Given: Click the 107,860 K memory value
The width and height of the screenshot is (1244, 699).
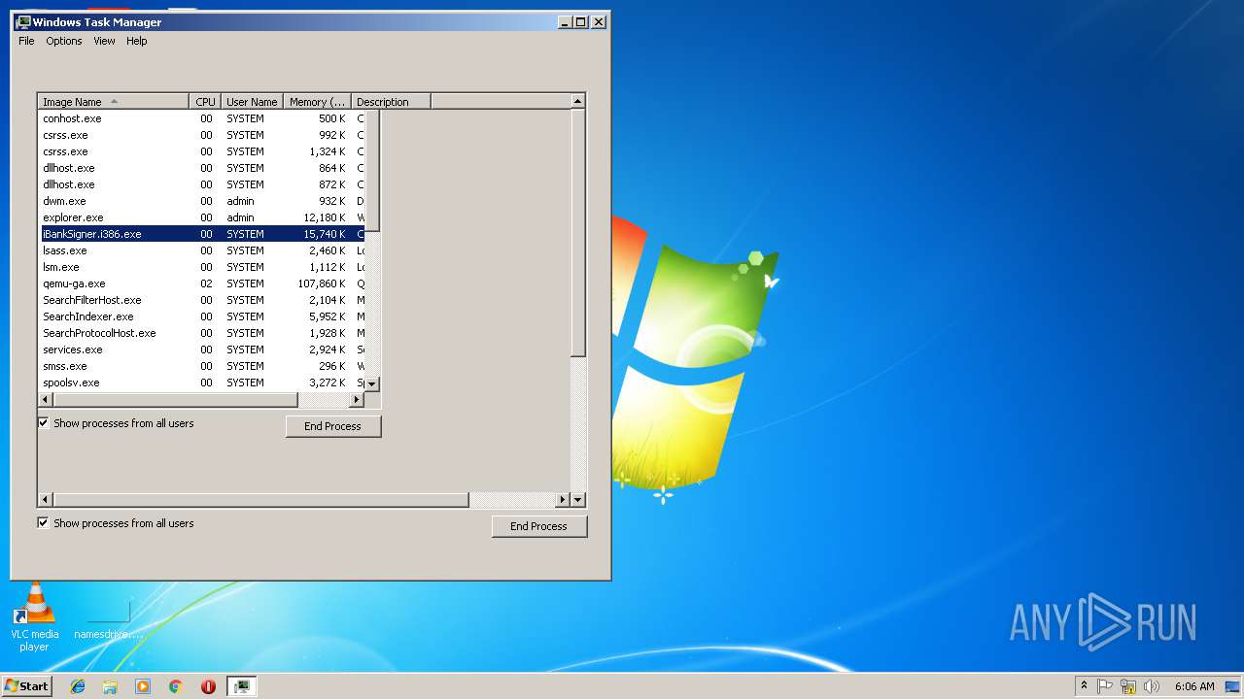Looking at the screenshot, I should click(x=321, y=283).
